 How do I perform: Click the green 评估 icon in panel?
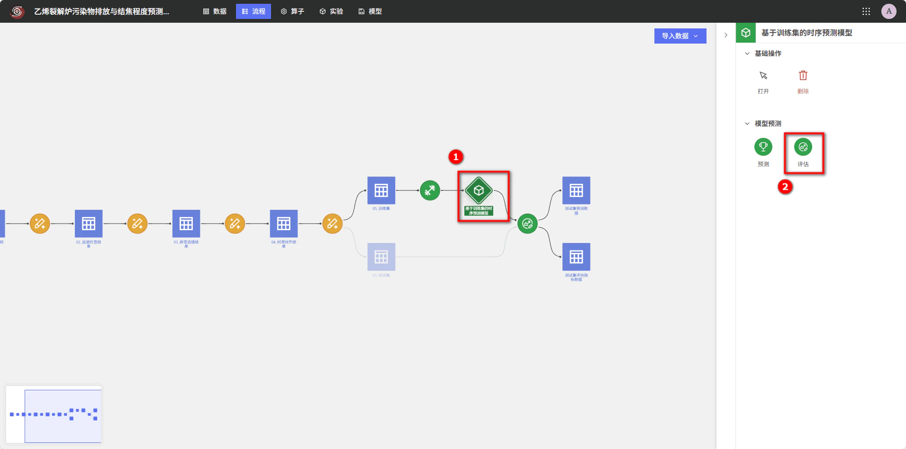[803, 147]
